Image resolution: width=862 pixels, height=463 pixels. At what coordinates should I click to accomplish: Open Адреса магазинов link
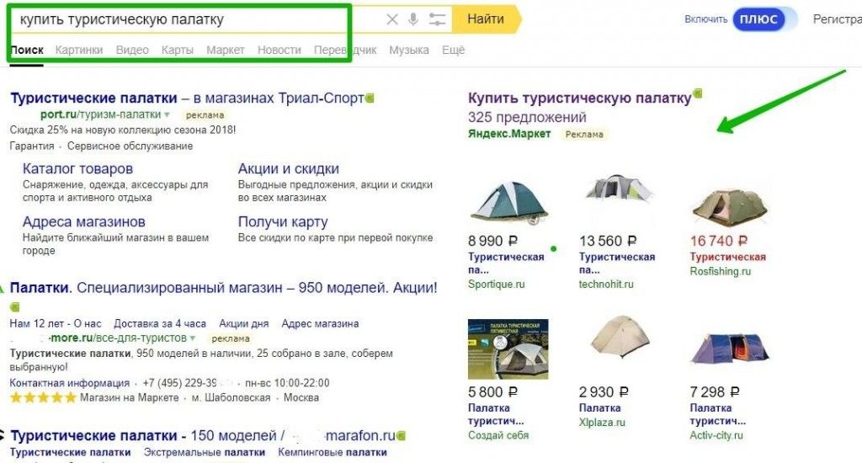[84, 222]
